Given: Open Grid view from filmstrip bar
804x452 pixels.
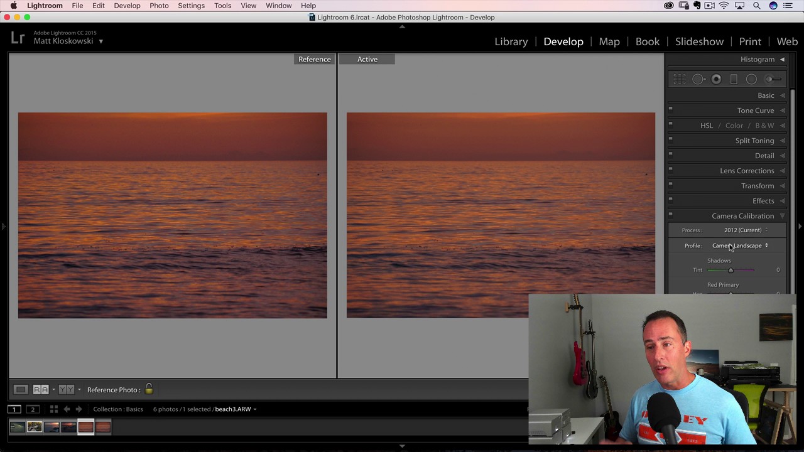Looking at the screenshot, I should click(x=54, y=409).
